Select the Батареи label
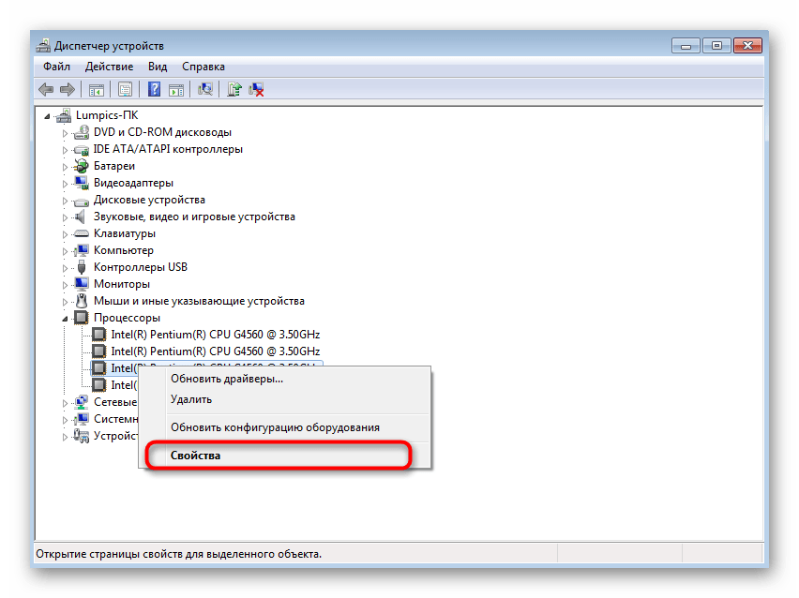799x598 pixels. point(114,166)
